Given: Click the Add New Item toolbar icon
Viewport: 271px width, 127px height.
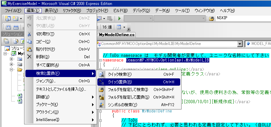Looking at the screenshot, I should pos(16,19).
